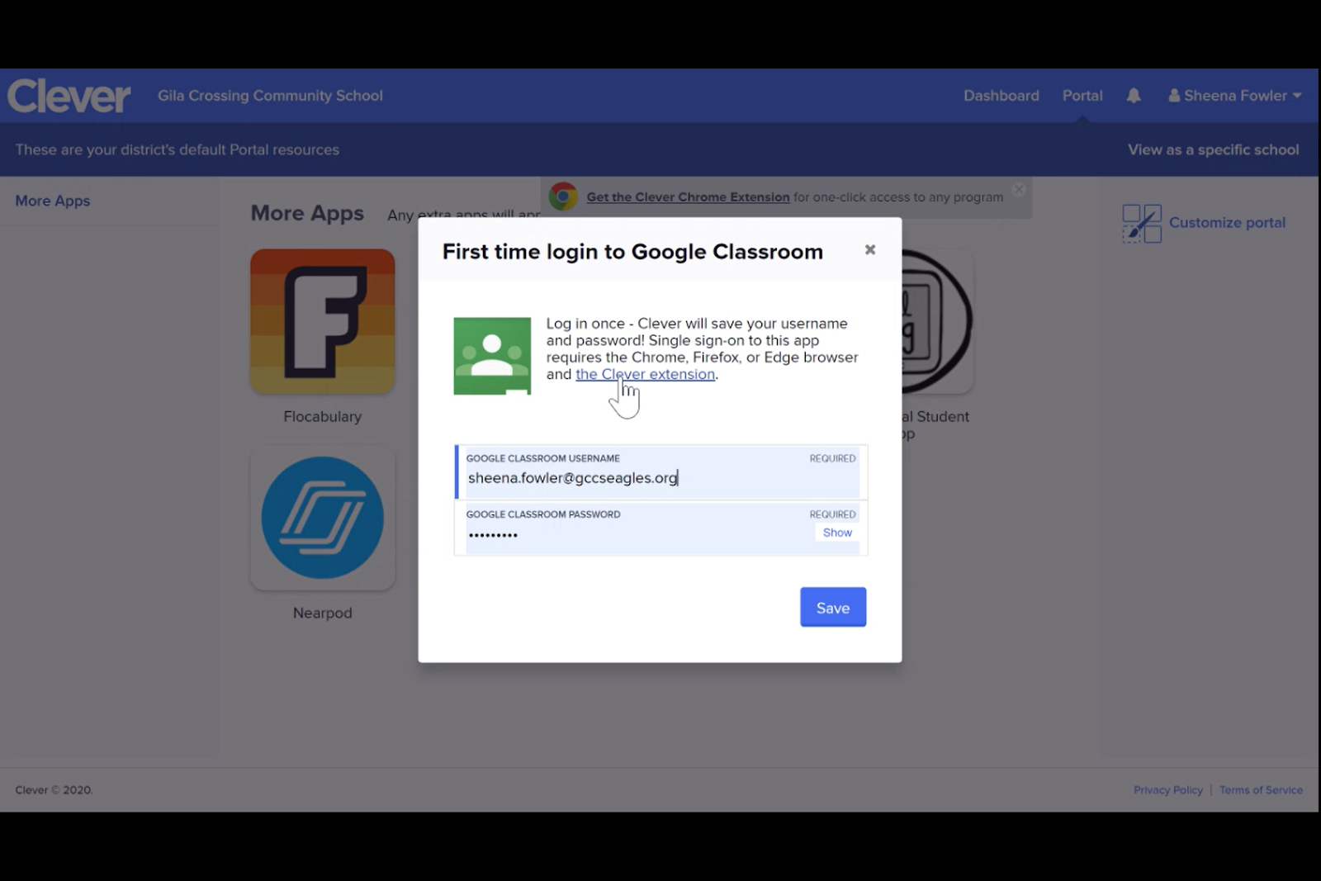The width and height of the screenshot is (1321, 881).
Task: Click the Clever © 2020 footer text
Action: (54, 790)
